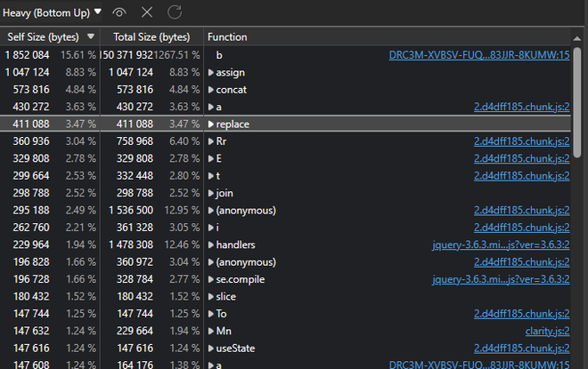Sort by the Self Size column header
The image size is (588, 369).
(43, 36)
